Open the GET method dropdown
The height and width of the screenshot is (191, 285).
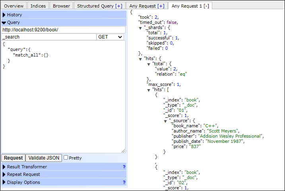[110, 37]
